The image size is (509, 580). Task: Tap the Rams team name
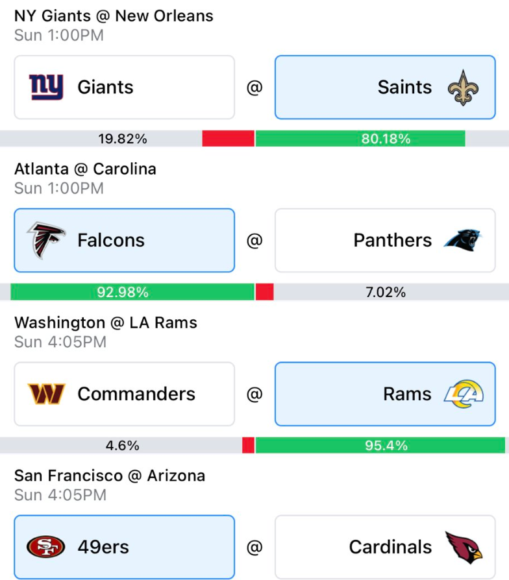407,394
